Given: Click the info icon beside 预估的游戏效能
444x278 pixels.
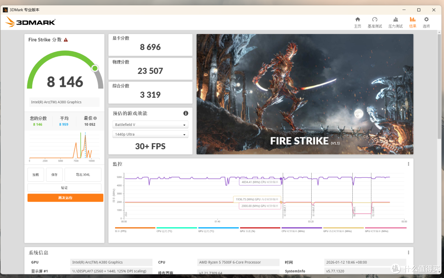Looking at the screenshot, I should coord(186,113).
